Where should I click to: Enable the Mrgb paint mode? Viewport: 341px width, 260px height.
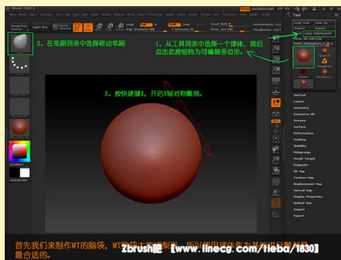[130, 24]
